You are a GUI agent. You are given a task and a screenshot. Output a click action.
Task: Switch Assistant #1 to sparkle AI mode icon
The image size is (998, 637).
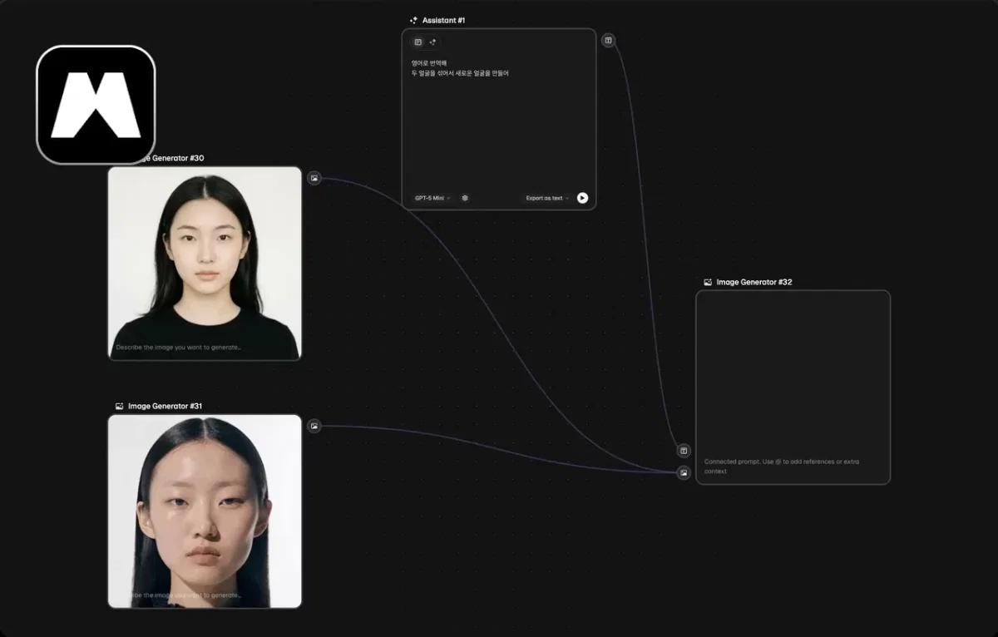[x=432, y=42]
